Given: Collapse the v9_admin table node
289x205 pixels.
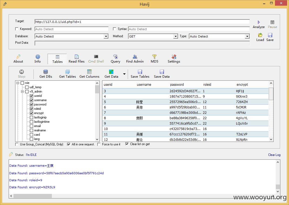Looking at the screenshot, I should point(22,91).
